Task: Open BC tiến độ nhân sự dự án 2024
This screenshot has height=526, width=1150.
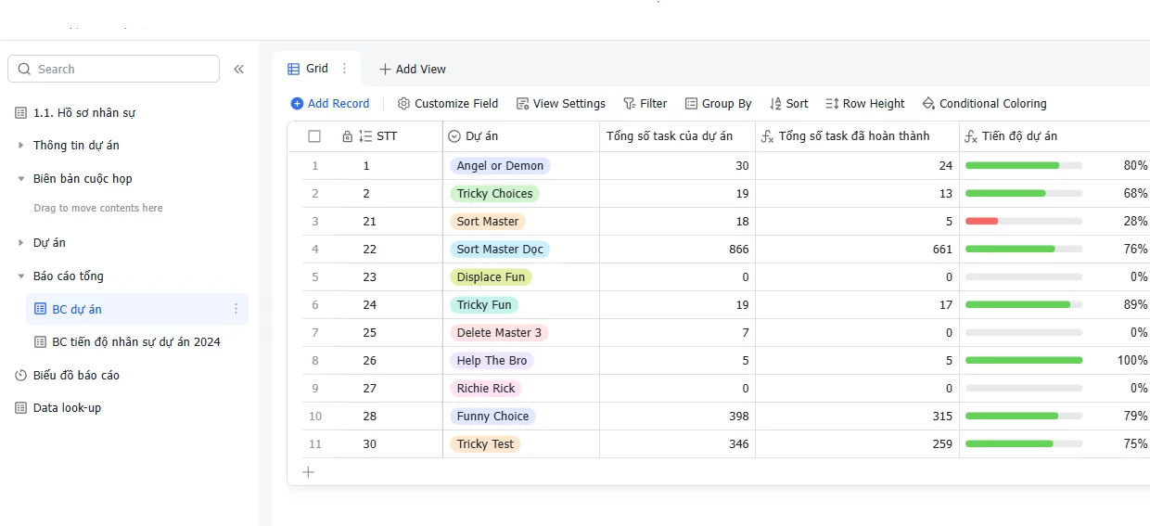Action: (x=136, y=342)
